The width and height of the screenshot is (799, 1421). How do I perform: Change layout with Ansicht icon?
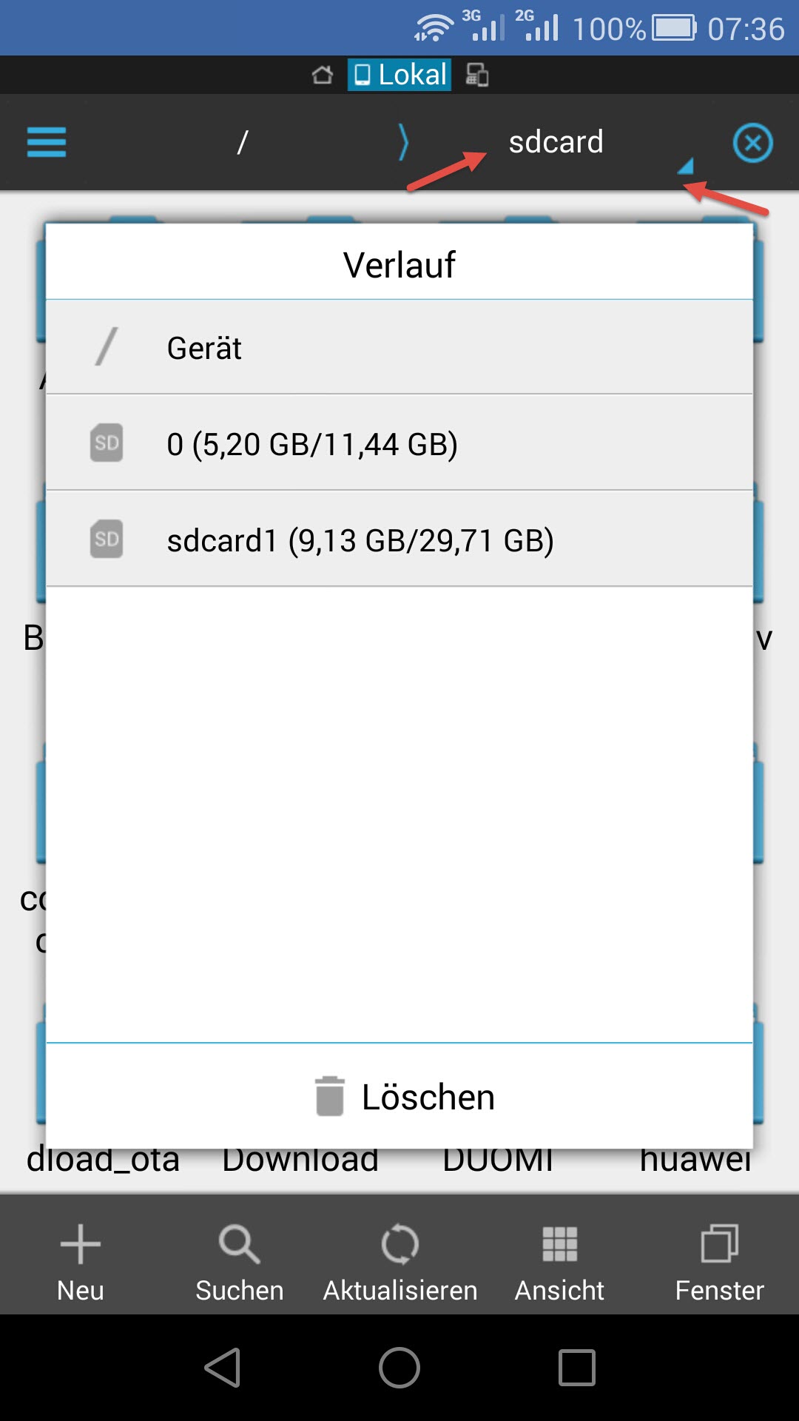pos(559,1243)
